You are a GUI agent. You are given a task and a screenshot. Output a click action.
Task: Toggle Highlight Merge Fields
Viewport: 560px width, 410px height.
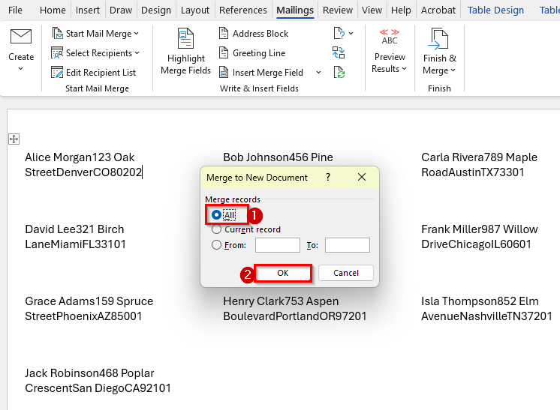tap(185, 52)
